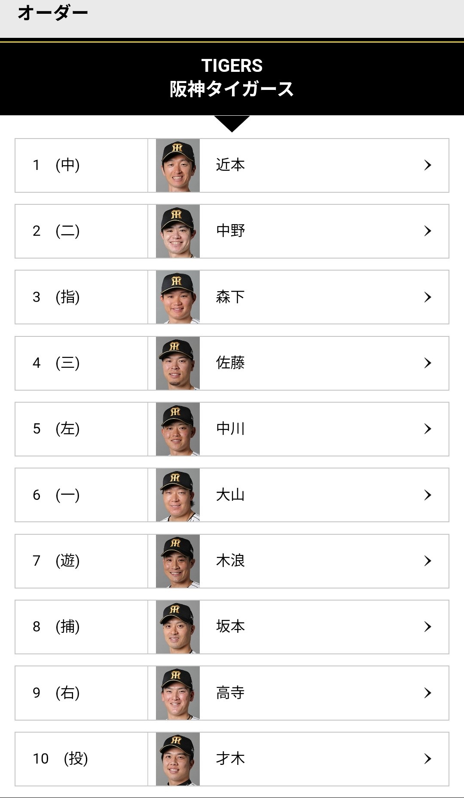Click arrow next to 木浪
Viewport: 464px width, 798px height.
coord(427,561)
